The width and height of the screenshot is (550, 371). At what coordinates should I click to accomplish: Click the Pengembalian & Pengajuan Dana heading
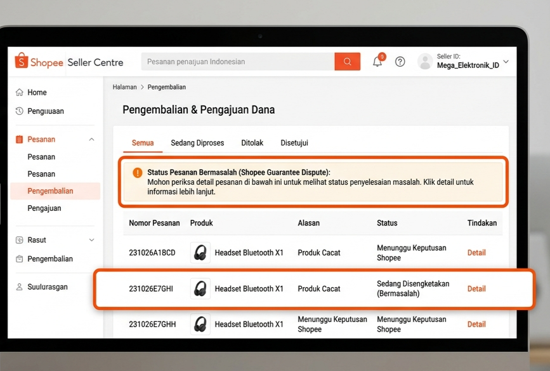click(199, 110)
